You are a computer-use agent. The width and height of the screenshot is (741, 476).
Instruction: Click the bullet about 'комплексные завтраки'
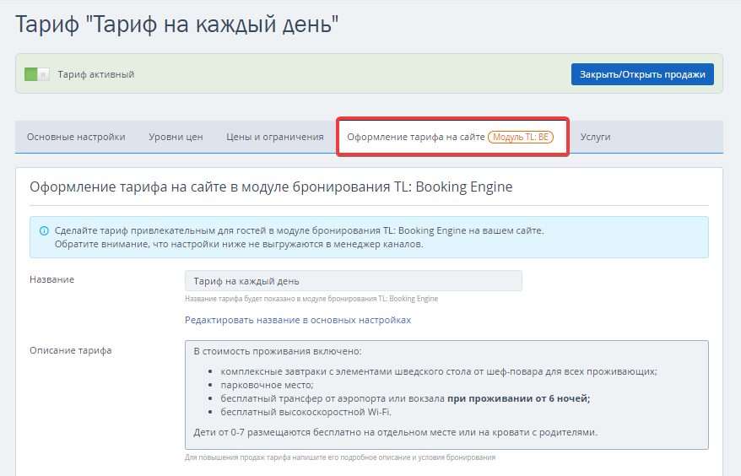pyautogui.click(x=439, y=371)
